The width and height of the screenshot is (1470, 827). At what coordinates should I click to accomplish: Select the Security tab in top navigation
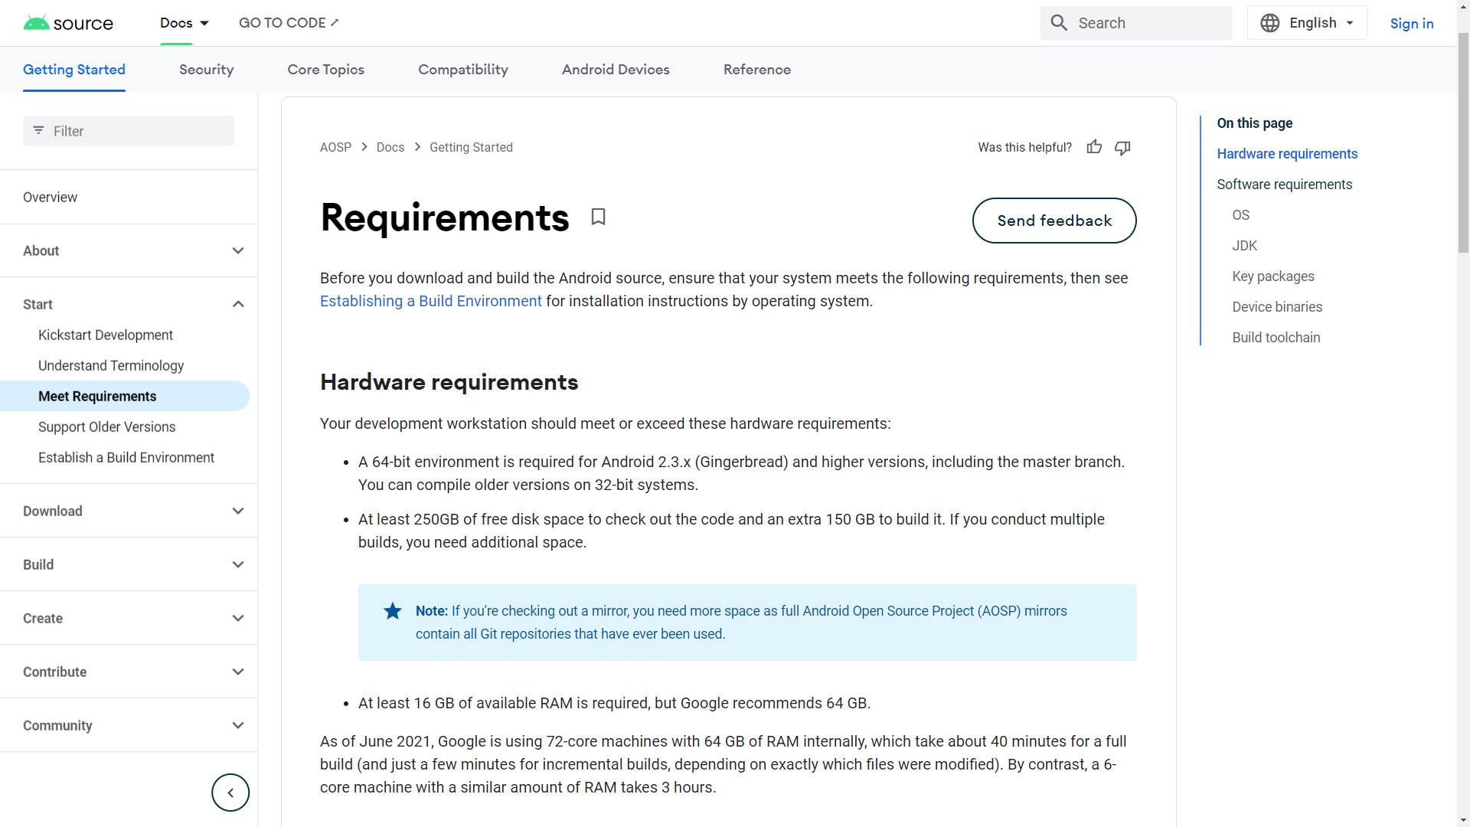(207, 69)
